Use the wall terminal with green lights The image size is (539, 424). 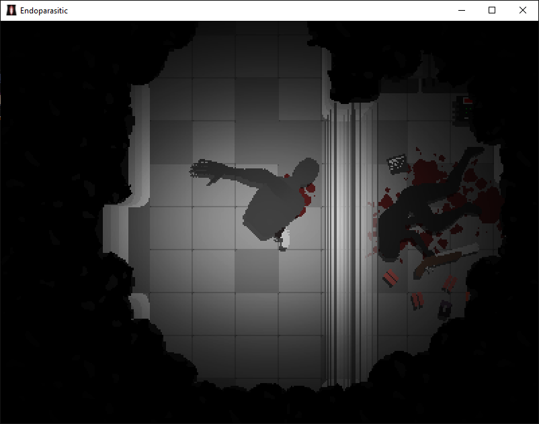click(463, 109)
